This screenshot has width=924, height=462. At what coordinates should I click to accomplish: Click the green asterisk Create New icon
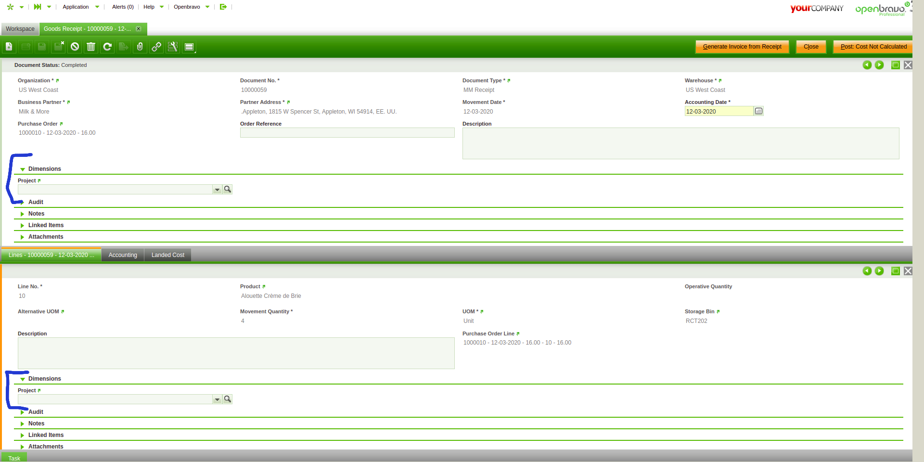coord(10,7)
